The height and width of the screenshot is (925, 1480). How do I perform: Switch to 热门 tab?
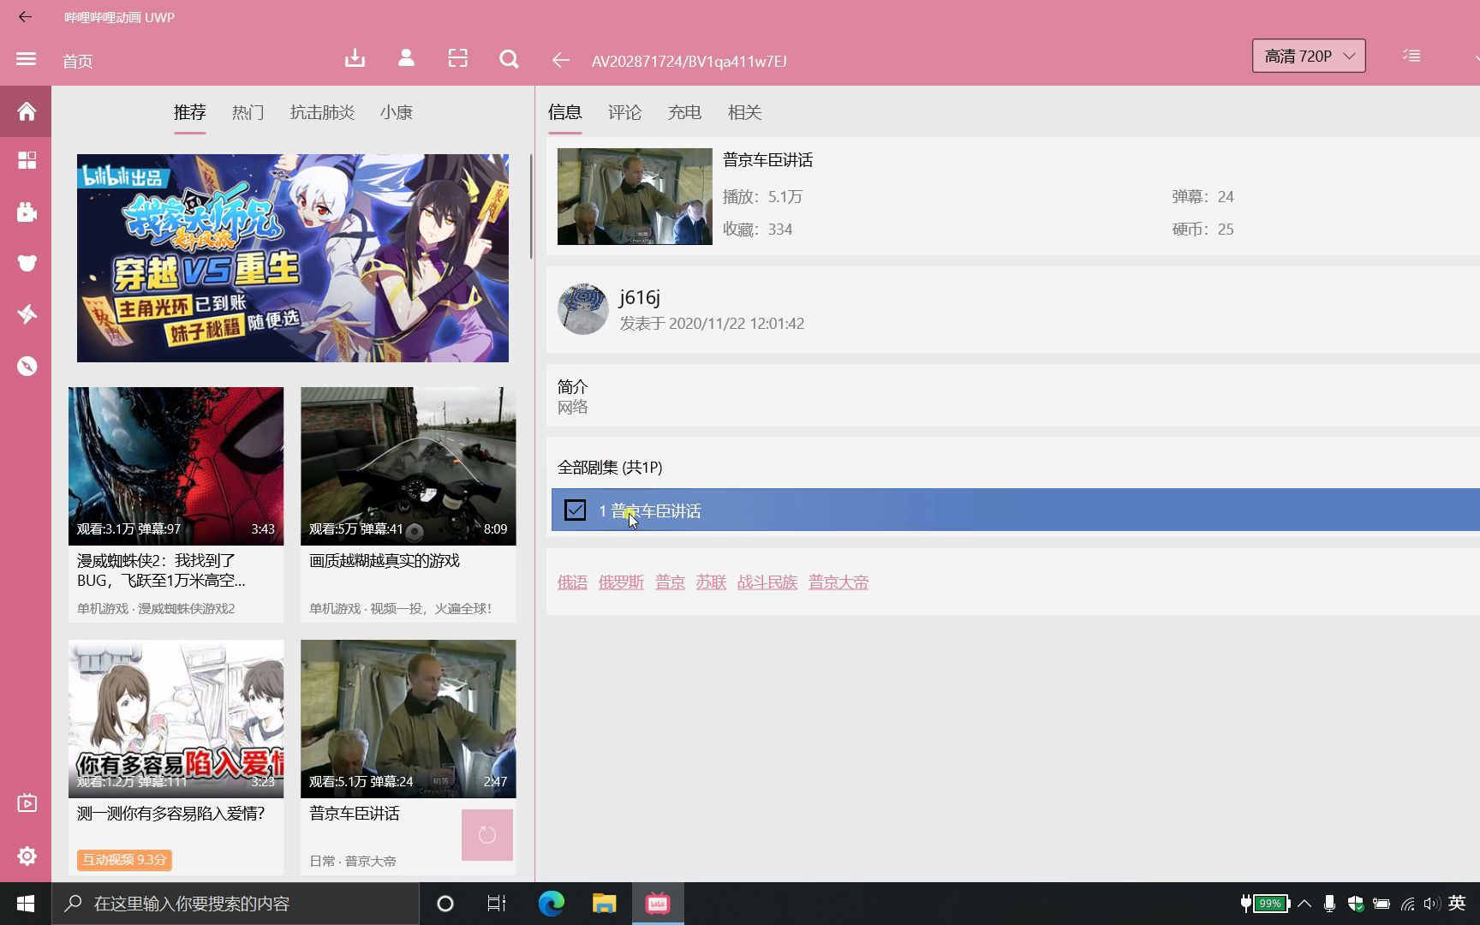pyautogui.click(x=248, y=112)
